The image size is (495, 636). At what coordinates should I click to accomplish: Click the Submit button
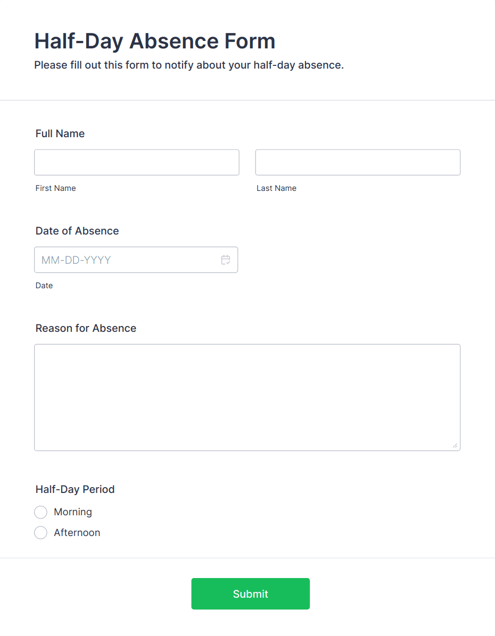[251, 594]
